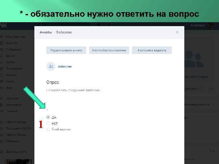Open Музыка in background sidebar
The height and width of the screenshot is (164, 219).
pos(11,75)
